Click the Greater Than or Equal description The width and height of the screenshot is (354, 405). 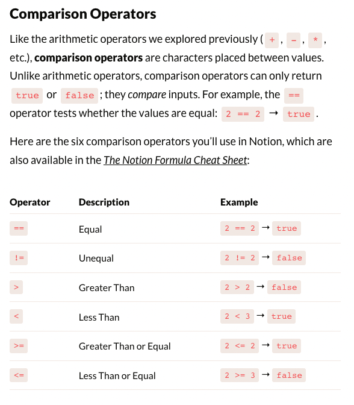(125, 347)
